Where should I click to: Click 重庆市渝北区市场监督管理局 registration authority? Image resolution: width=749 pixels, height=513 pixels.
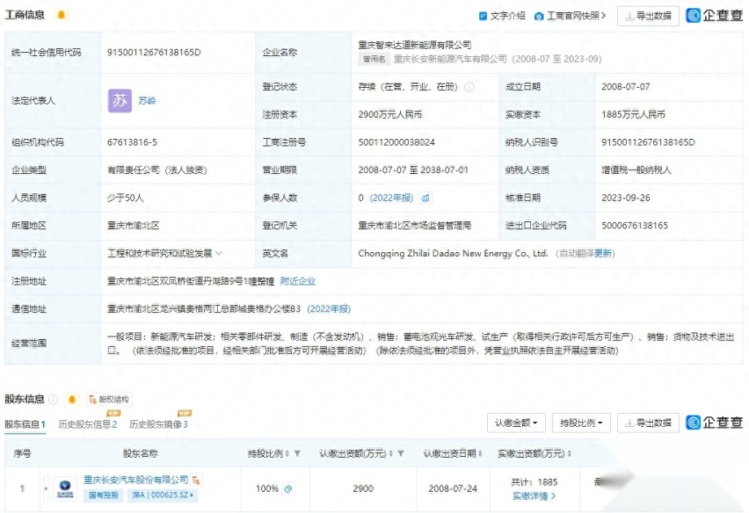point(415,225)
